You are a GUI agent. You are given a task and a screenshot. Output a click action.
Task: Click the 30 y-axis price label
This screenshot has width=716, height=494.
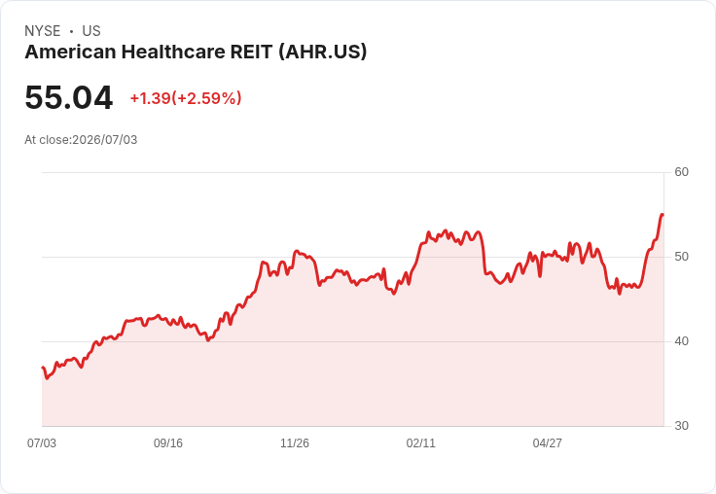pos(681,426)
